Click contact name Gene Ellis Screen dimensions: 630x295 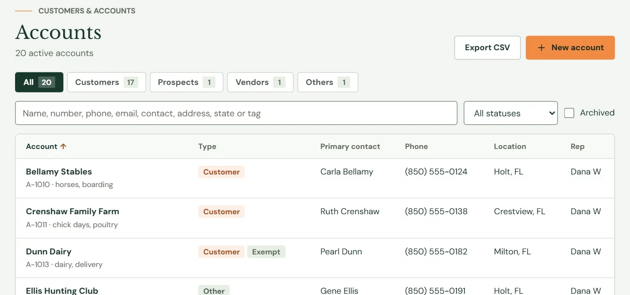pos(339,290)
